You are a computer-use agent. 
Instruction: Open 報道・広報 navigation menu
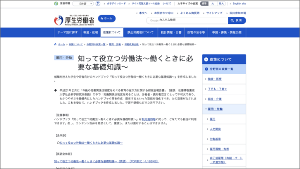[x=90, y=32]
